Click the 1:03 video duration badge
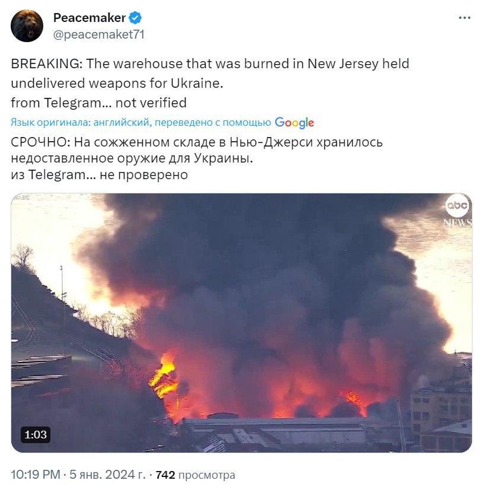The width and height of the screenshot is (482, 490). [x=36, y=434]
